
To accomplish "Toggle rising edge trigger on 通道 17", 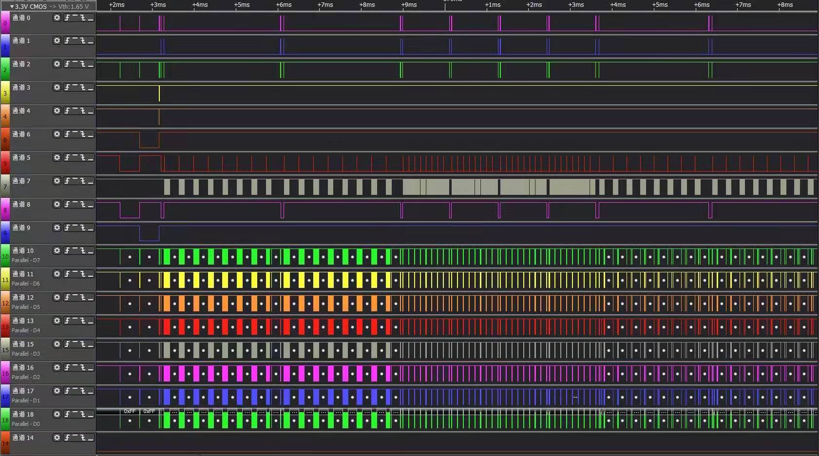I will [x=67, y=391].
